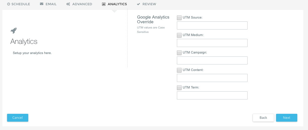Click into the UTM Medium text field

point(212,43)
